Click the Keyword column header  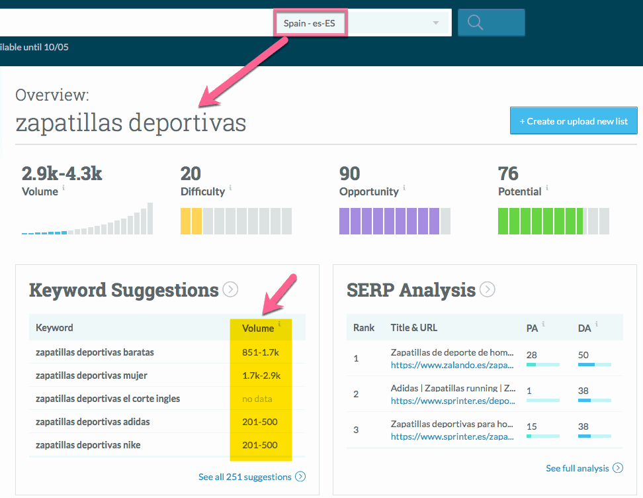(54, 328)
